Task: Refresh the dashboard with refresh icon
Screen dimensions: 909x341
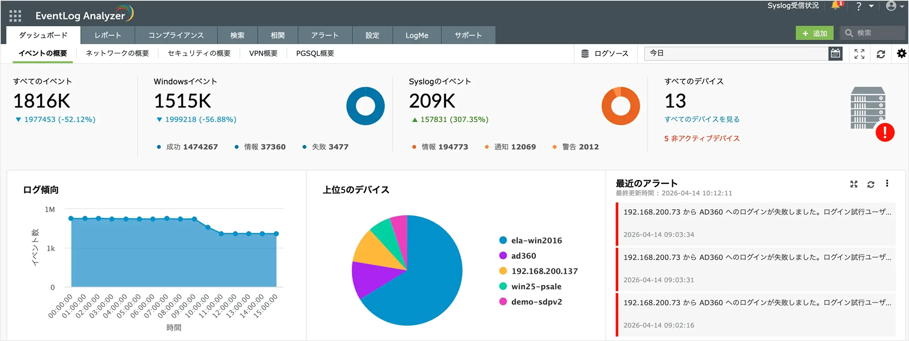Action: (x=881, y=54)
